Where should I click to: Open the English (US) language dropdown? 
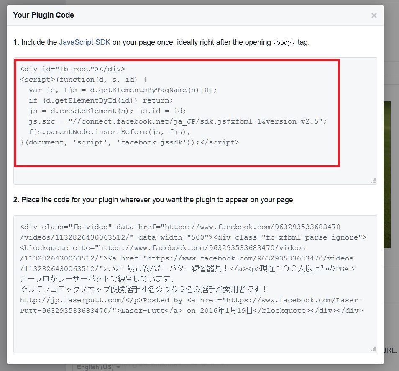point(98,367)
